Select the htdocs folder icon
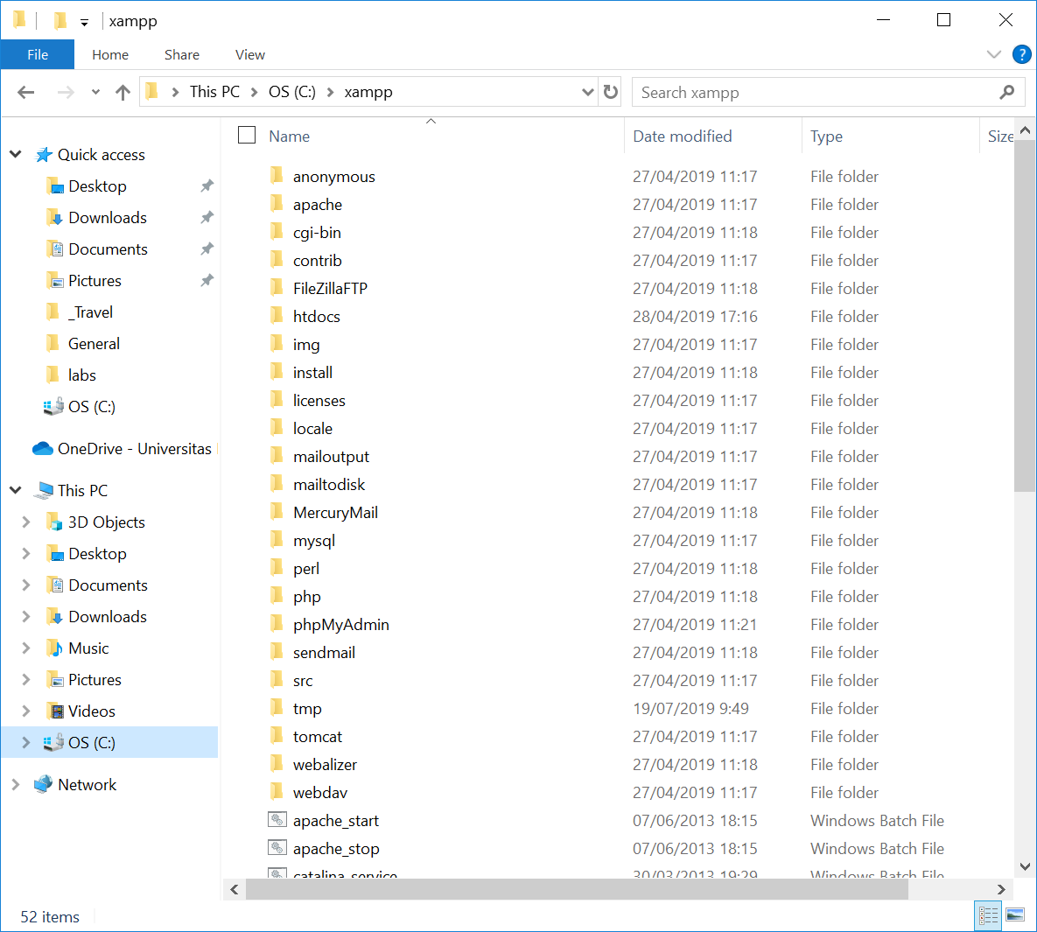This screenshot has height=932, width=1037. 277,316
